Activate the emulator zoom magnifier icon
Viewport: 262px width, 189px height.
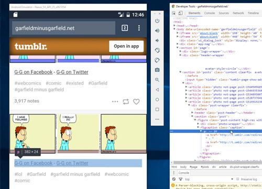pyautogui.click(x=157, y=80)
